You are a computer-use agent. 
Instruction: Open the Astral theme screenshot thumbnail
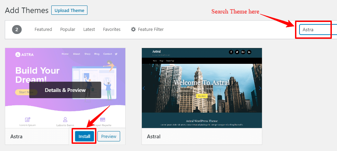coord(202,88)
